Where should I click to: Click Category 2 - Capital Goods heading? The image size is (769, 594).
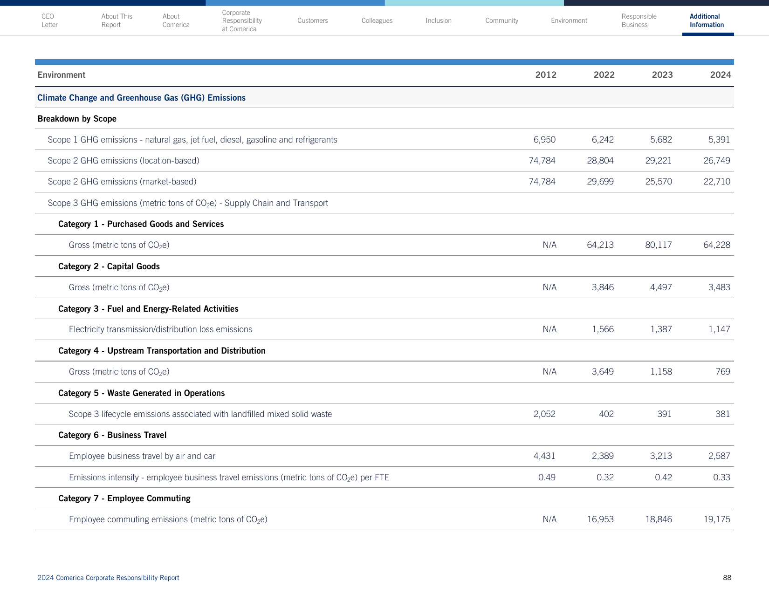[x=109, y=266]
